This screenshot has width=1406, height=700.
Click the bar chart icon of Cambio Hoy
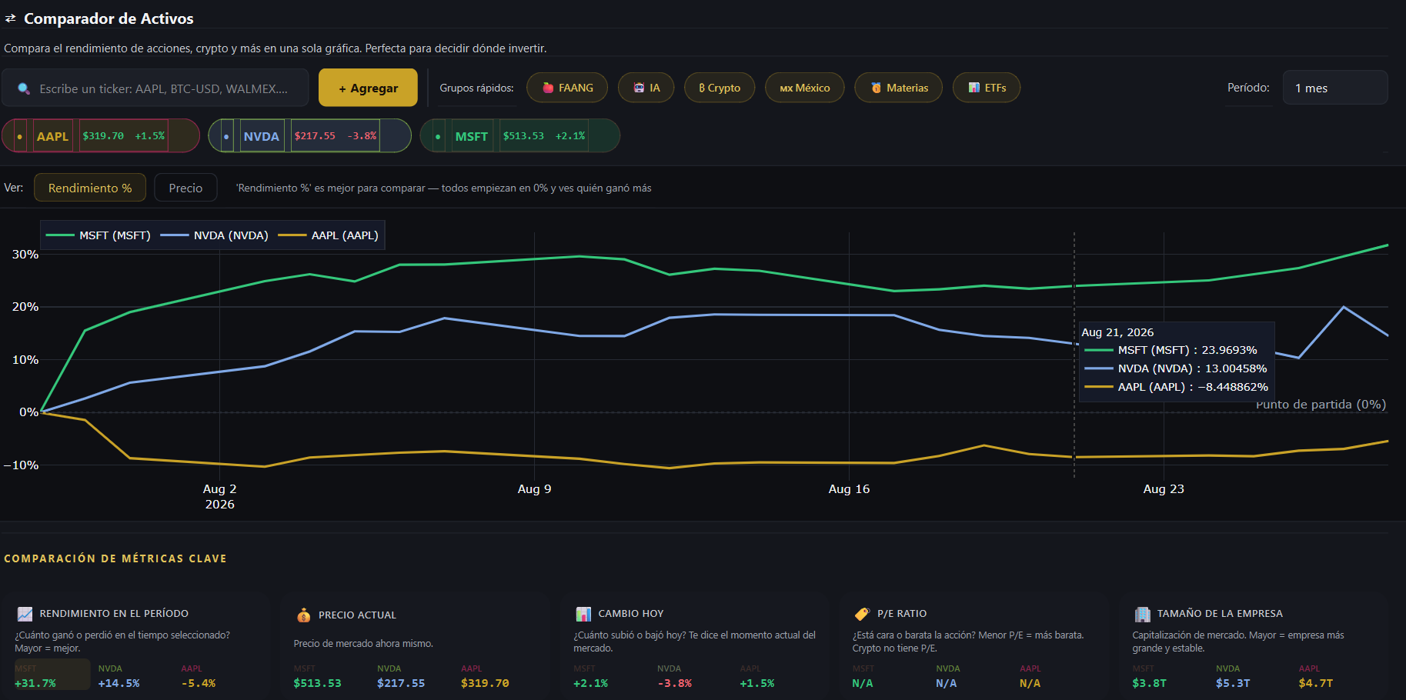pyautogui.click(x=583, y=614)
